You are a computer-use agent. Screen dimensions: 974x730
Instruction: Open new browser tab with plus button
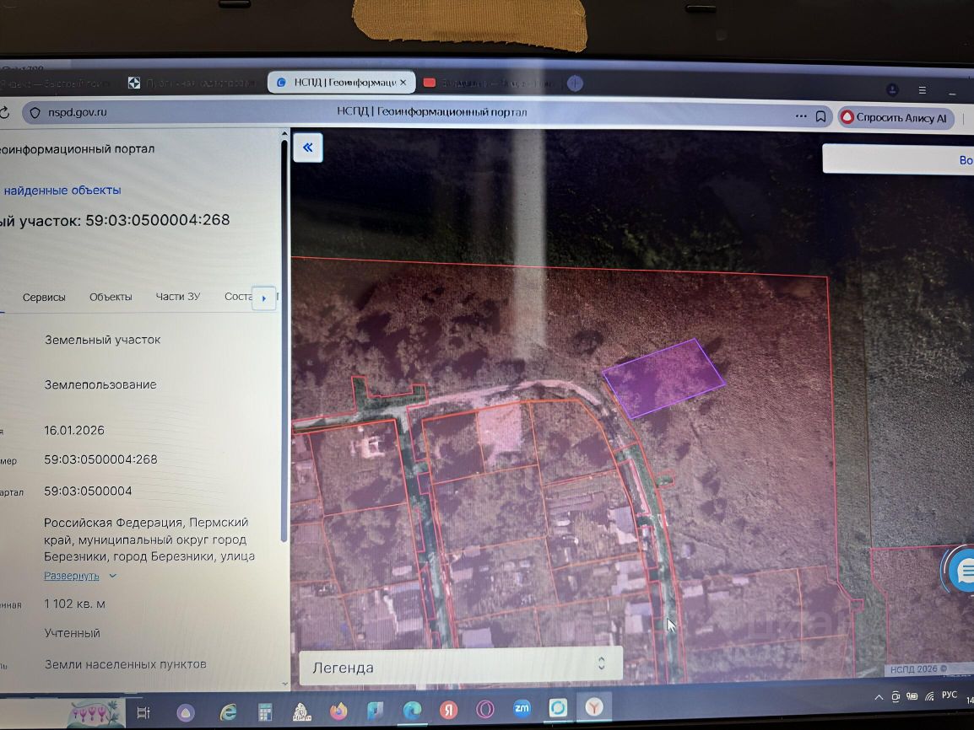click(575, 83)
